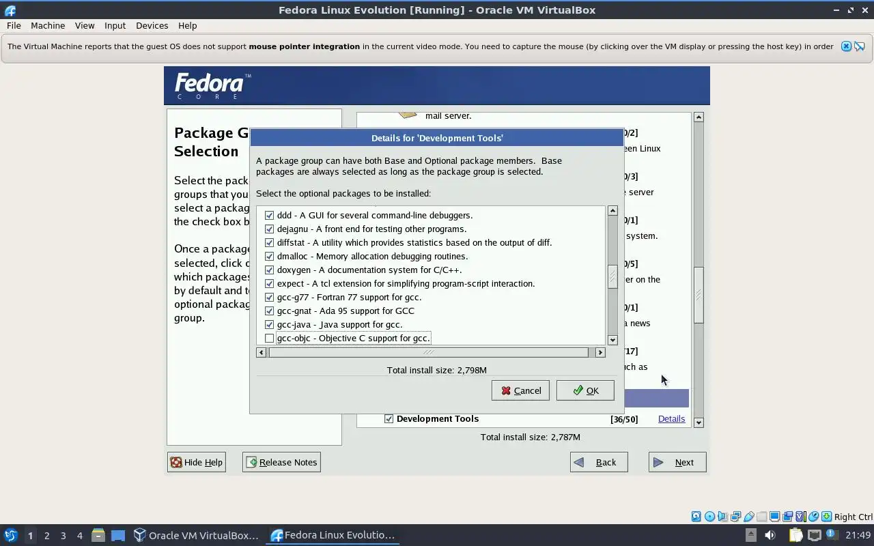Click the display status icon
Viewport: 874px width, 546px height.
point(774,517)
